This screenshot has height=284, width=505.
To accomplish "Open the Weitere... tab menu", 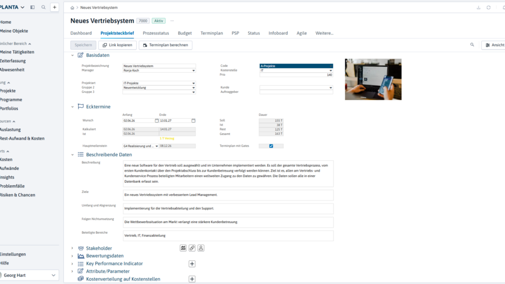I will click(324, 33).
